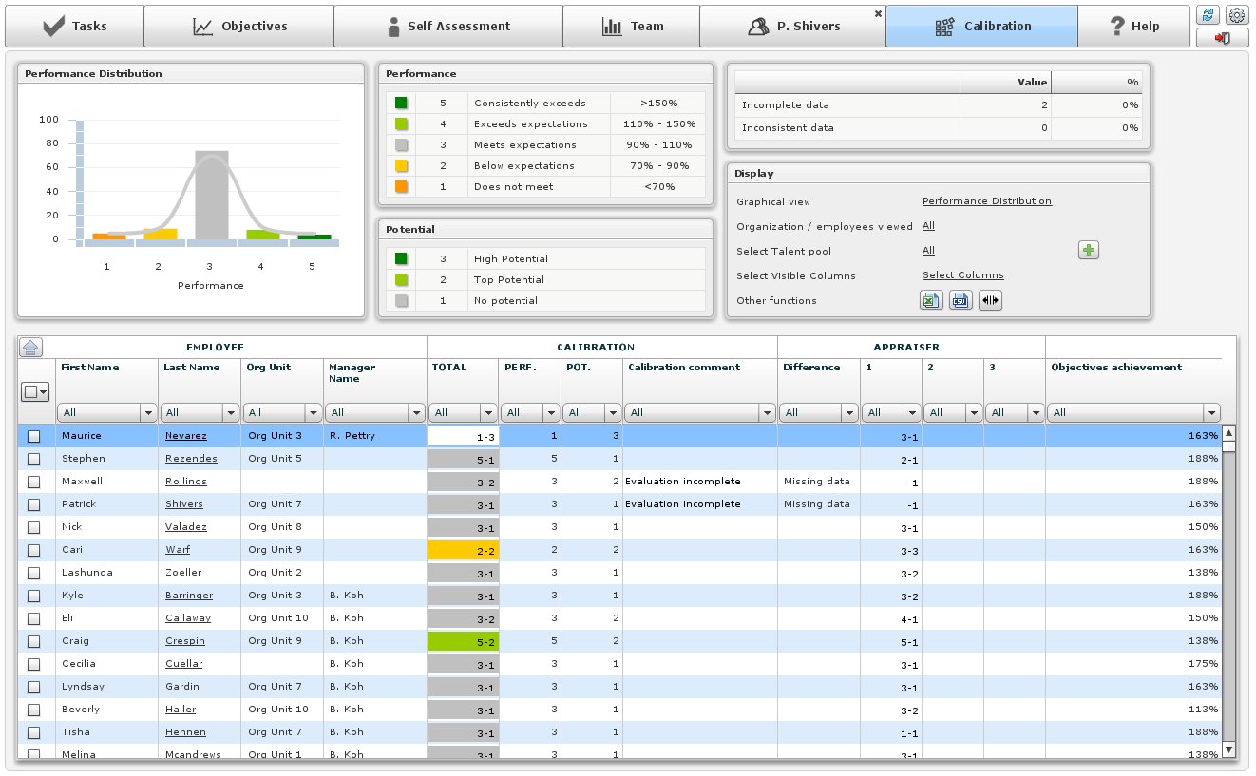Click the table scrollbar down arrow
This screenshot has width=1256, height=776.
(1229, 749)
